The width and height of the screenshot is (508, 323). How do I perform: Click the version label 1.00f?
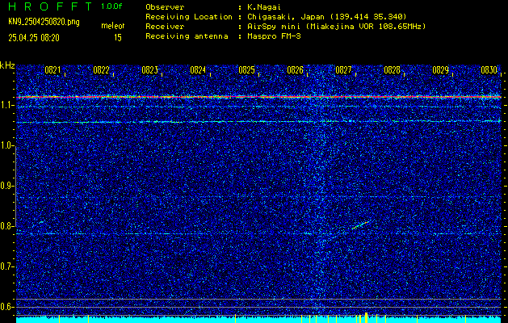111,6
